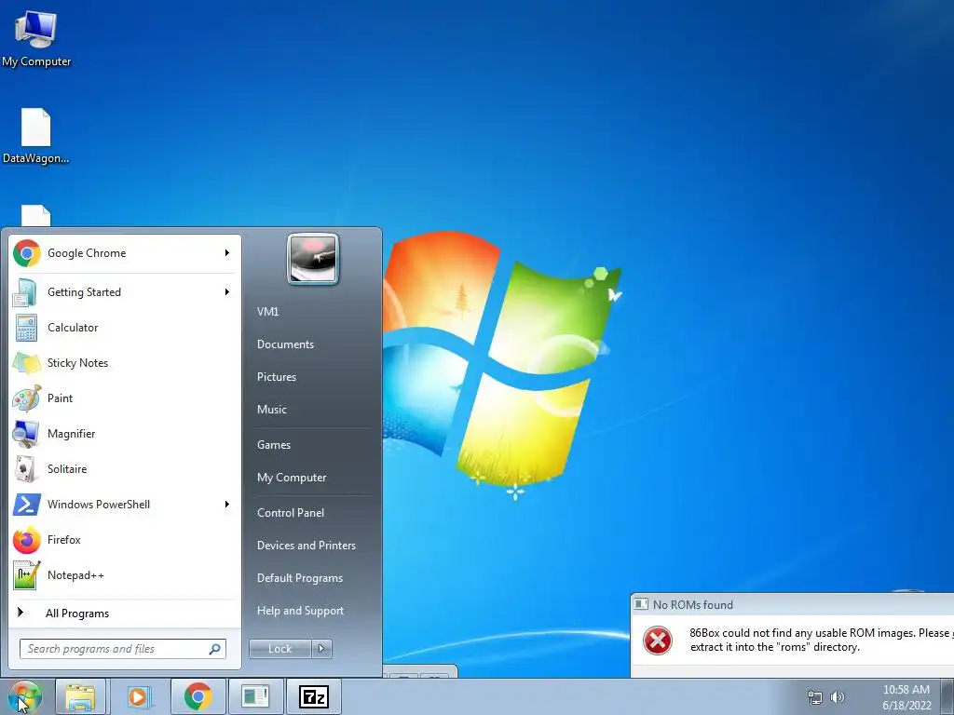The height and width of the screenshot is (715, 954).
Task: Open the Notepad++ icon
Action: pyautogui.click(x=27, y=575)
